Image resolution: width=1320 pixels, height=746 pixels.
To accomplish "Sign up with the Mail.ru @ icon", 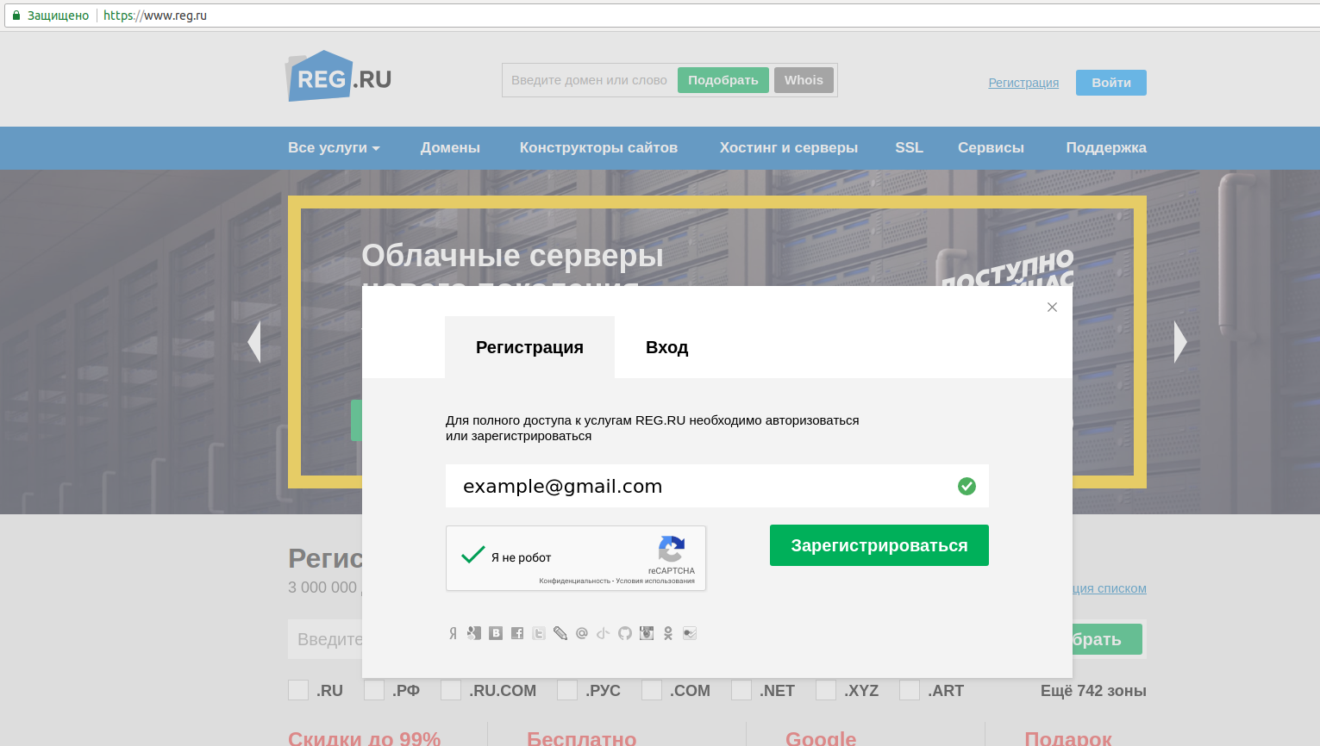I will pos(582,633).
